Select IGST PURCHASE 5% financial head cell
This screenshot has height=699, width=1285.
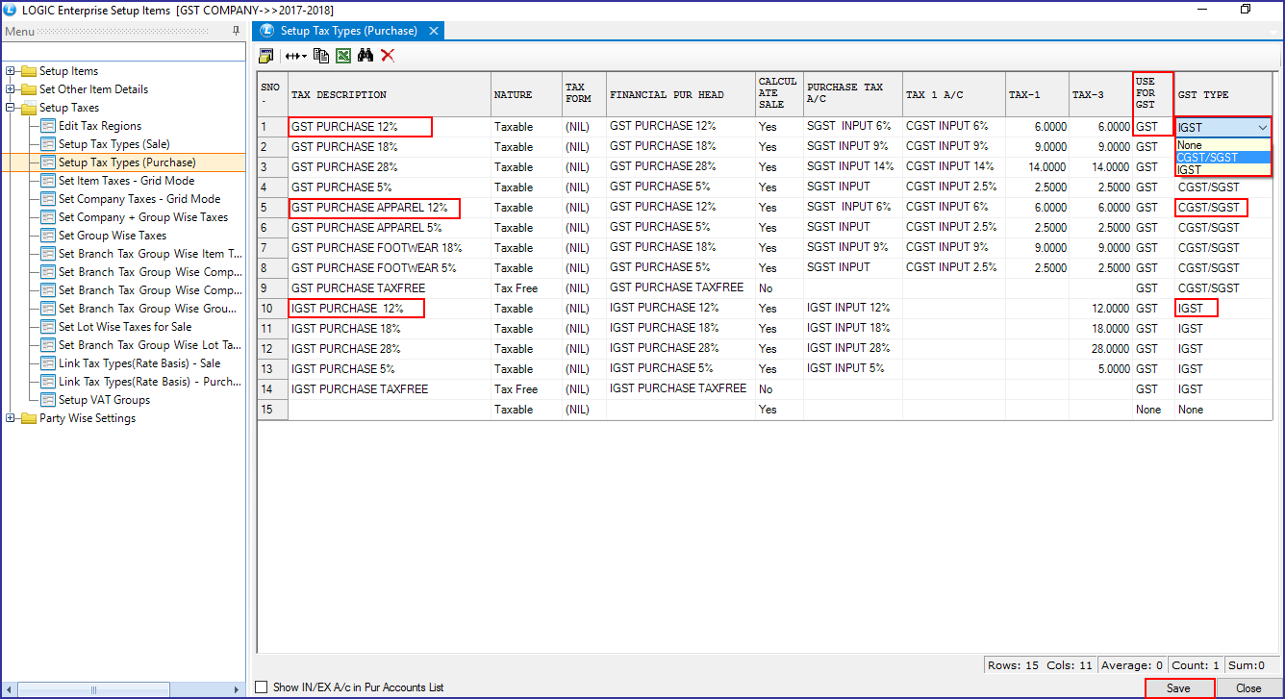click(x=681, y=368)
